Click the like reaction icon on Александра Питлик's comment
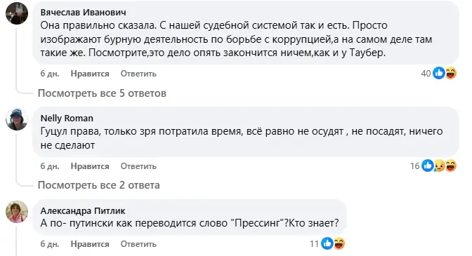472x256 pixels. click(x=327, y=243)
